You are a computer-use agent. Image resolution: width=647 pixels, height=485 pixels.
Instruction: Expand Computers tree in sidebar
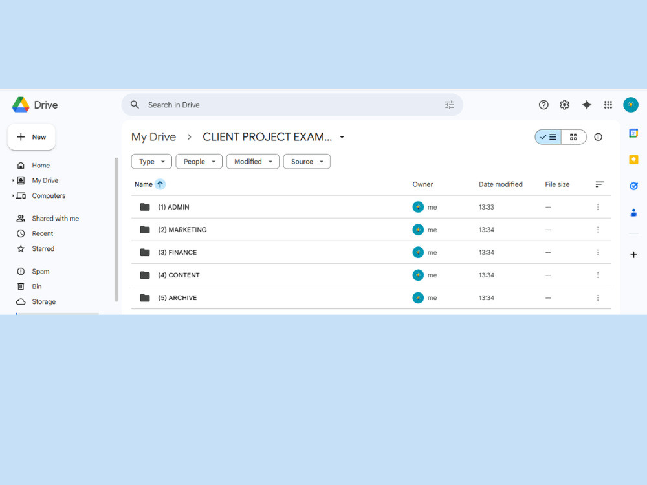pyautogui.click(x=13, y=196)
